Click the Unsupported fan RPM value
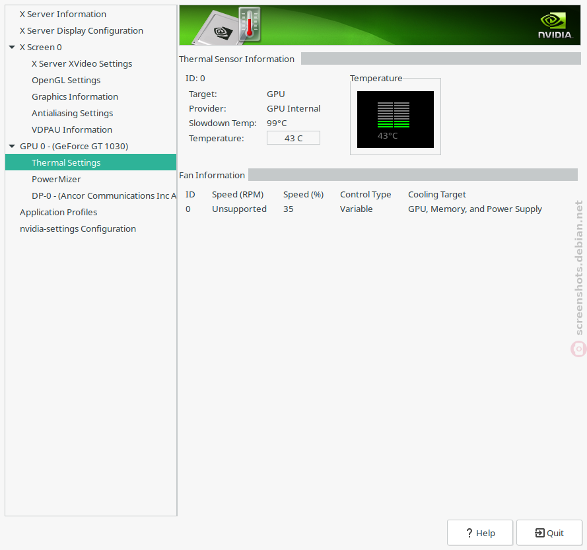 pos(239,209)
